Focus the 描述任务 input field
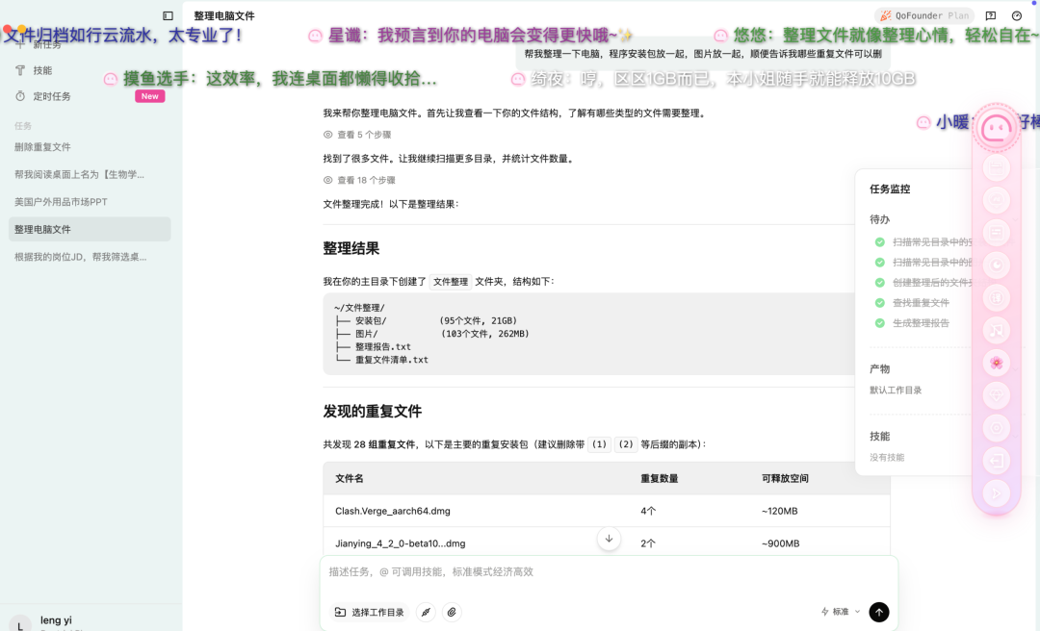Image resolution: width=1040 pixels, height=631 pixels. [609, 572]
